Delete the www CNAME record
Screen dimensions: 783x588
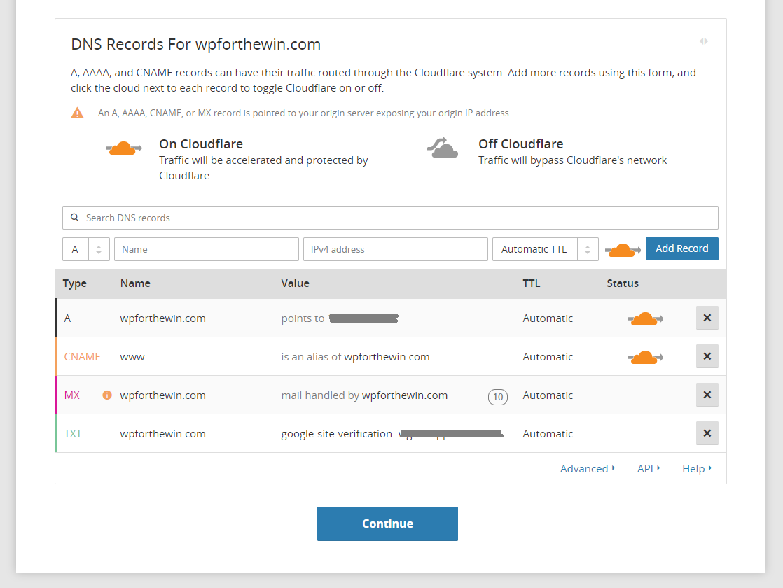click(x=707, y=356)
